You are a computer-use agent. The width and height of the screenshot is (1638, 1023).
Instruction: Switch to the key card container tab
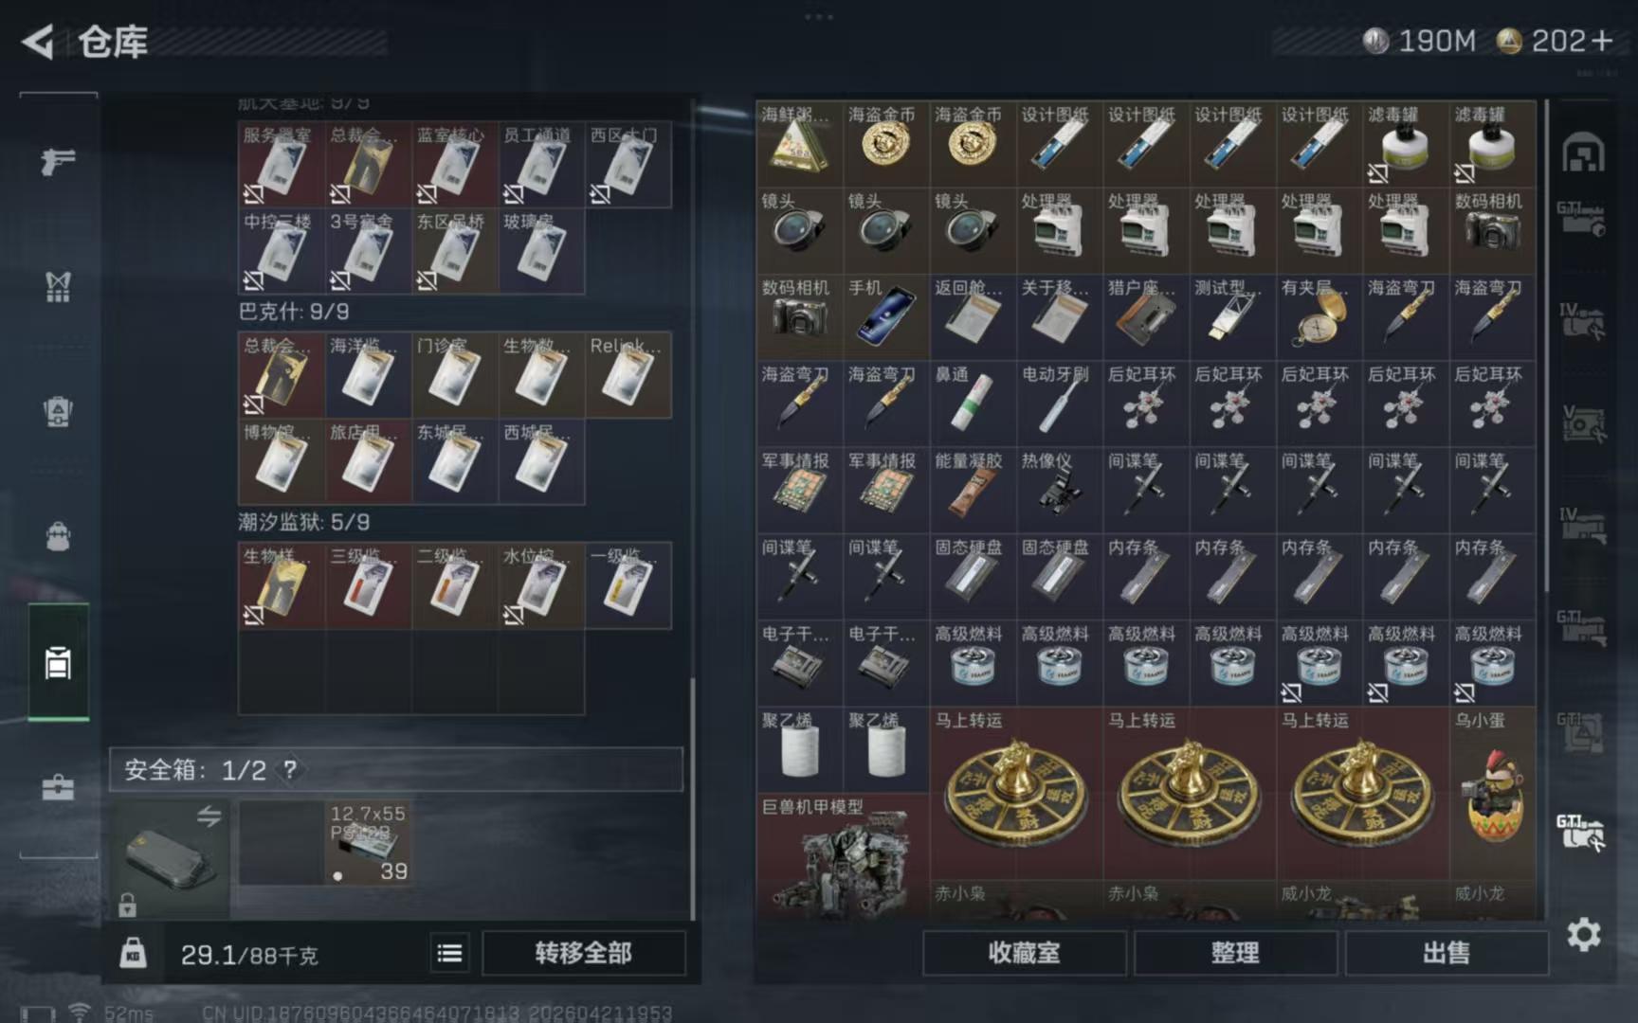[x=58, y=663]
